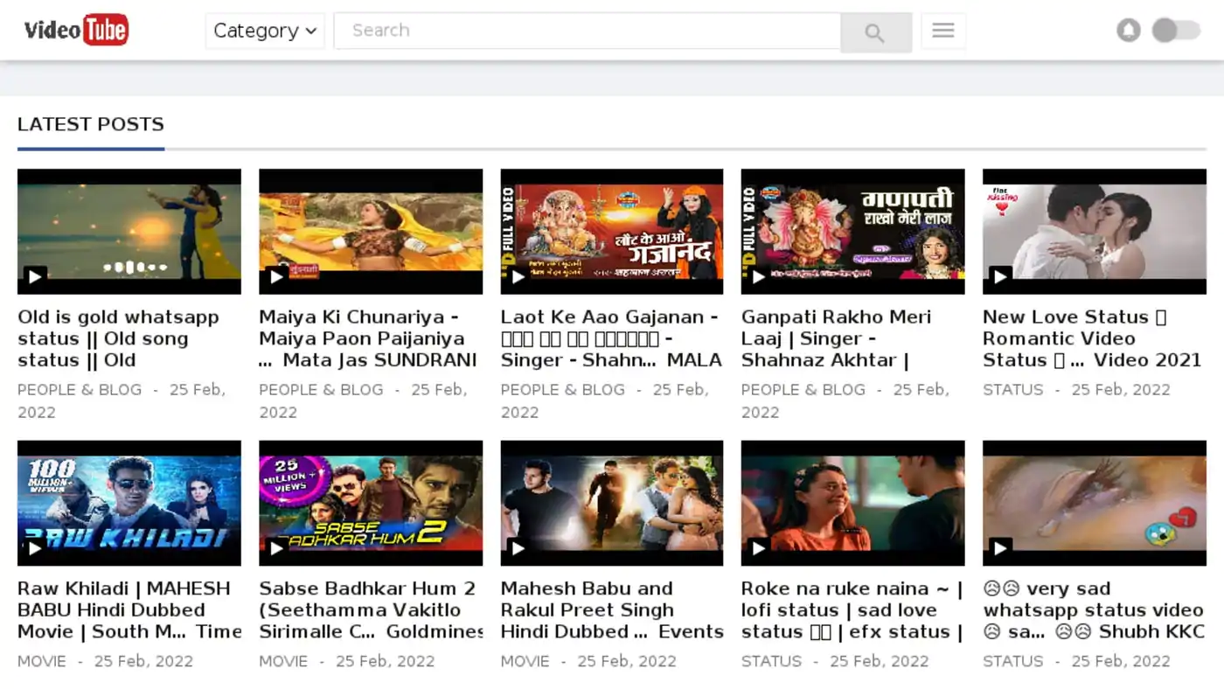Play icon on Mahesh Babu Rakul Preet thumbnail
The height and width of the screenshot is (689, 1224).
518,548
